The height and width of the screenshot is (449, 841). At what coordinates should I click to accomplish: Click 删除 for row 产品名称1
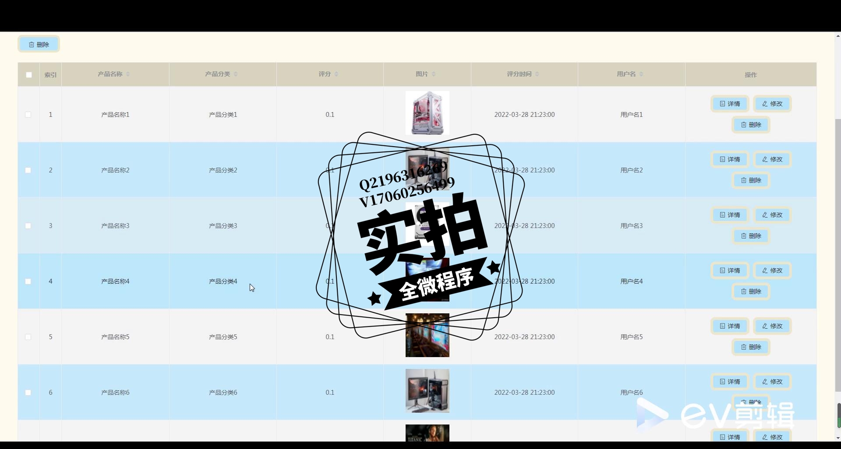click(x=751, y=125)
